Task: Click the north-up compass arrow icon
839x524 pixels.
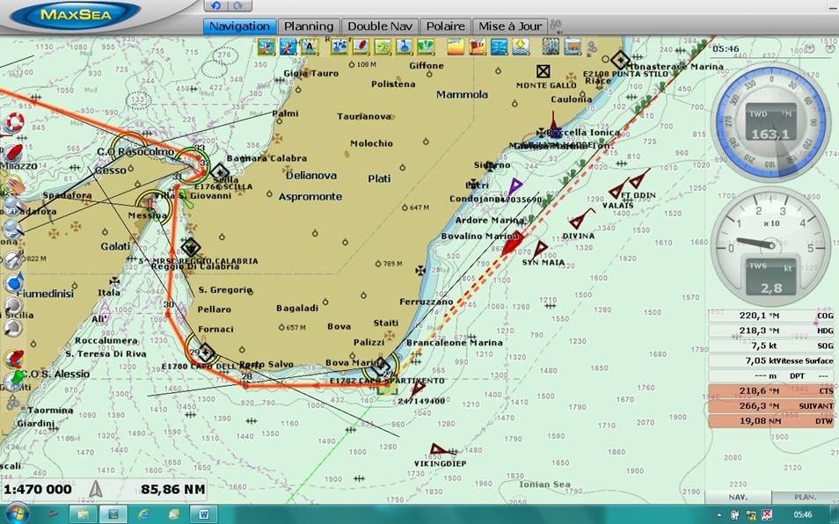Action: click(97, 490)
